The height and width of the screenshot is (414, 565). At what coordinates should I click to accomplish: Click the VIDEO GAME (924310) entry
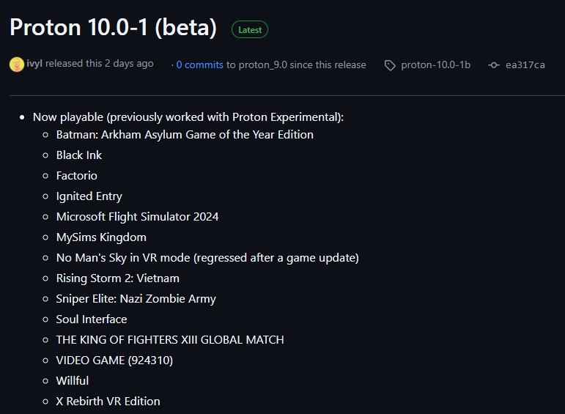(114, 361)
